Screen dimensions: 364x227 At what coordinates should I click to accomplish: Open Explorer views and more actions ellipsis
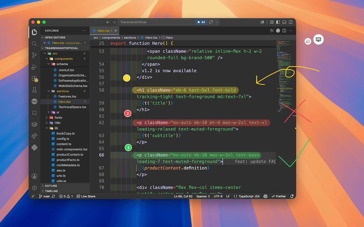tap(84, 31)
